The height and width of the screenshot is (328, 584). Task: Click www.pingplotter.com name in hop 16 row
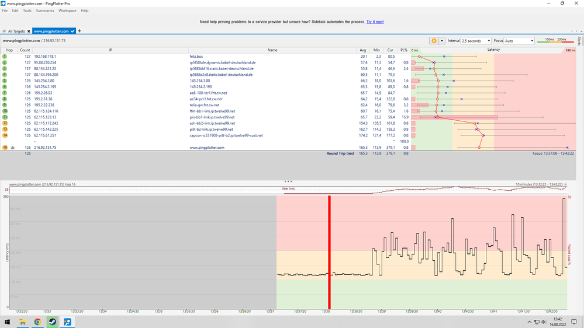click(x=207, y=148)
